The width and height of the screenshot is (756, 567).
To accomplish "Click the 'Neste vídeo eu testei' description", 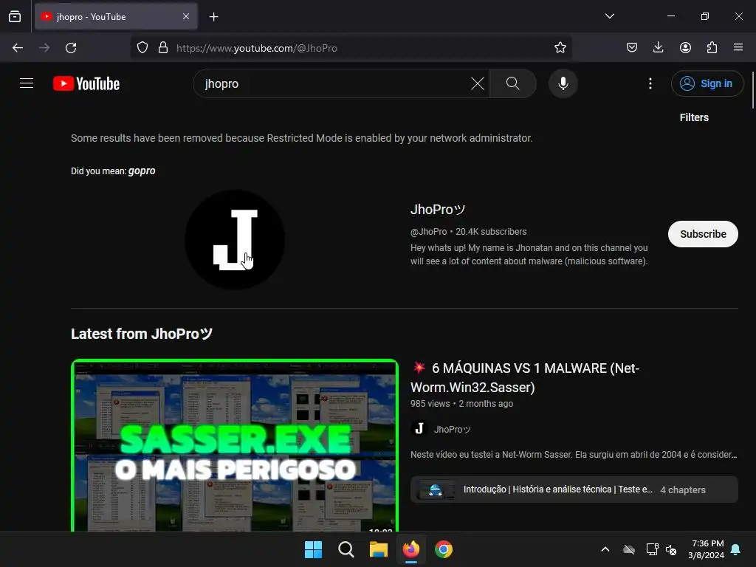I will (x=574, y=454).
